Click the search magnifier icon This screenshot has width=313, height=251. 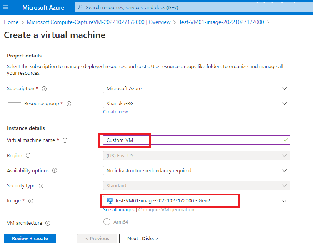[x=80, y=7]
